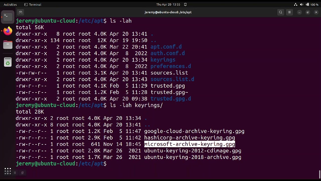The height and width of the screenshot is (181, 321).
Task: Click the 12K size value
Action: (102, 40)
